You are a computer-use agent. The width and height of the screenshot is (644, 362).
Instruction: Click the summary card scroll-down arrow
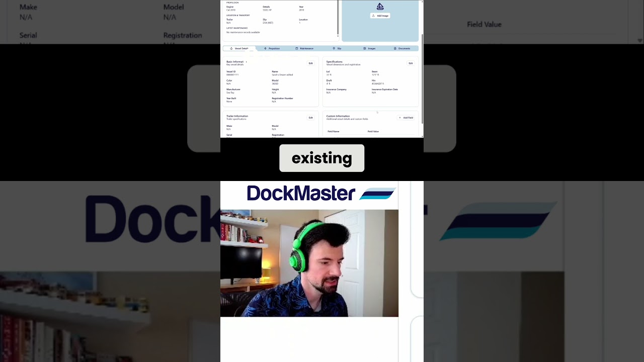(338, 36)
